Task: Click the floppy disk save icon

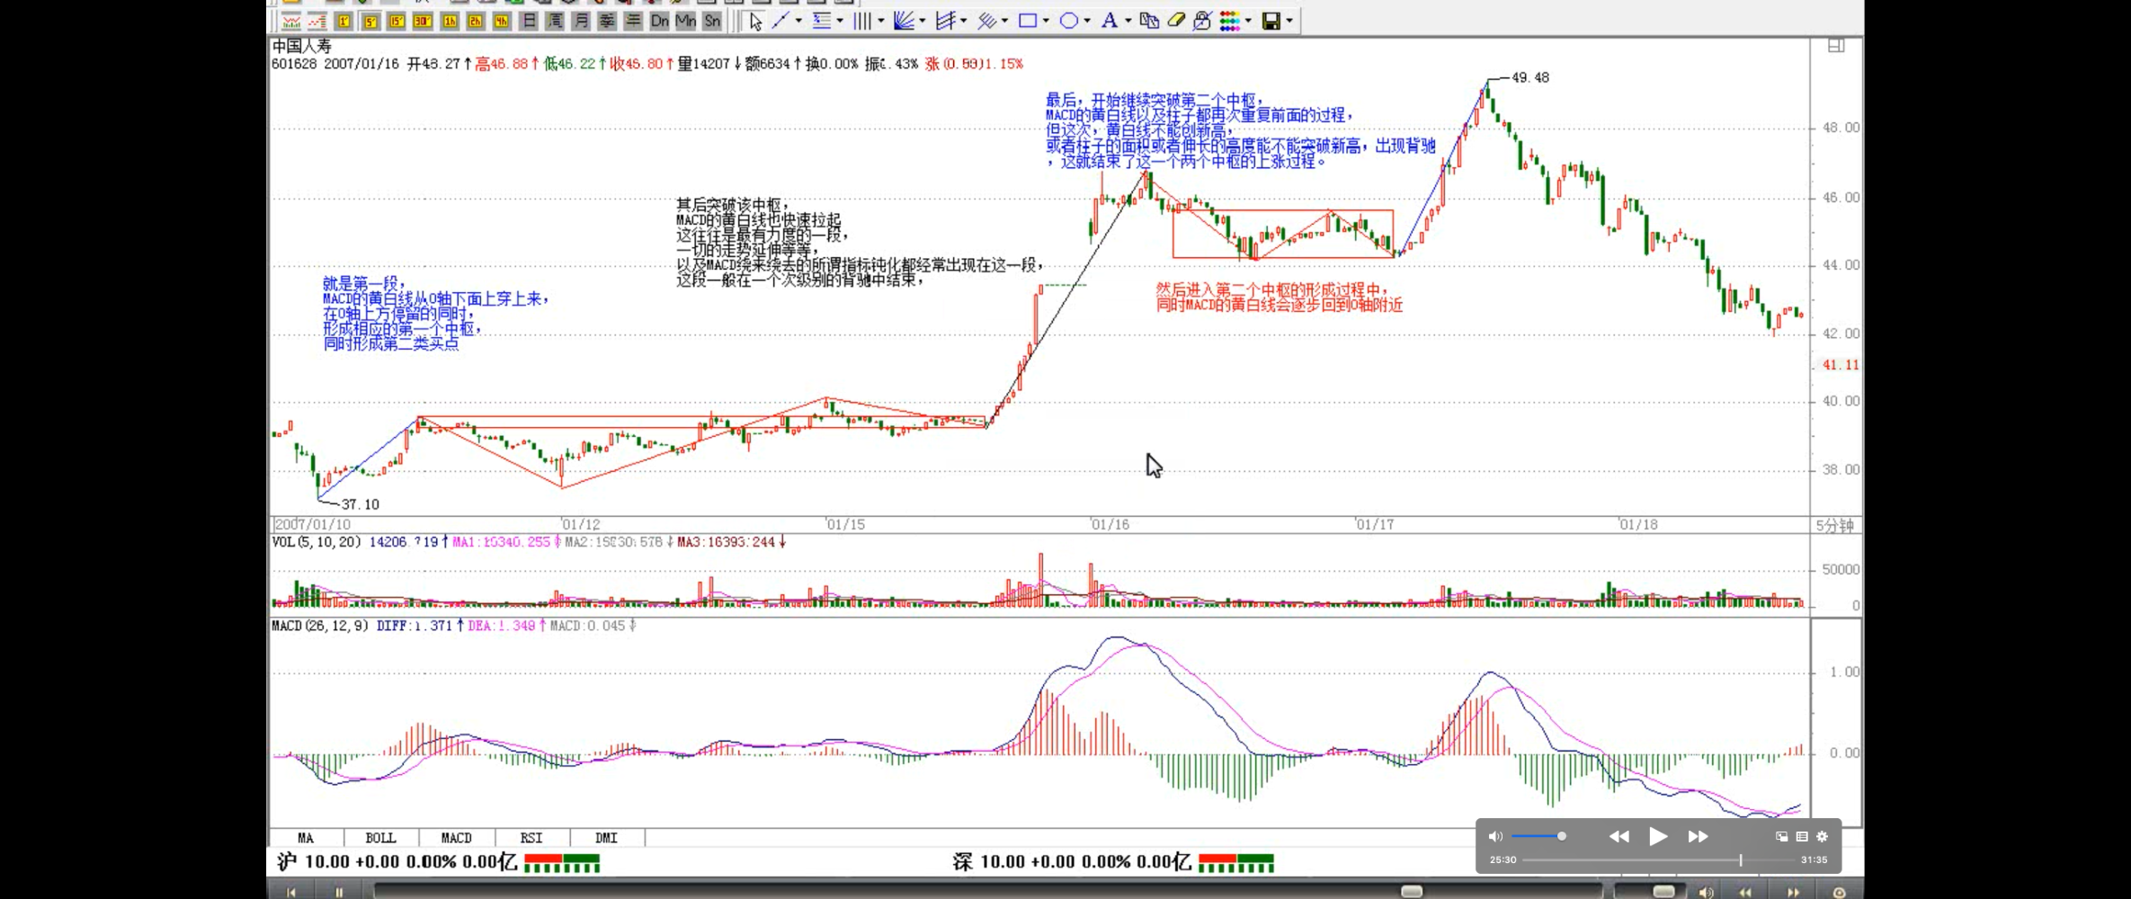Action: [1271, 21]
